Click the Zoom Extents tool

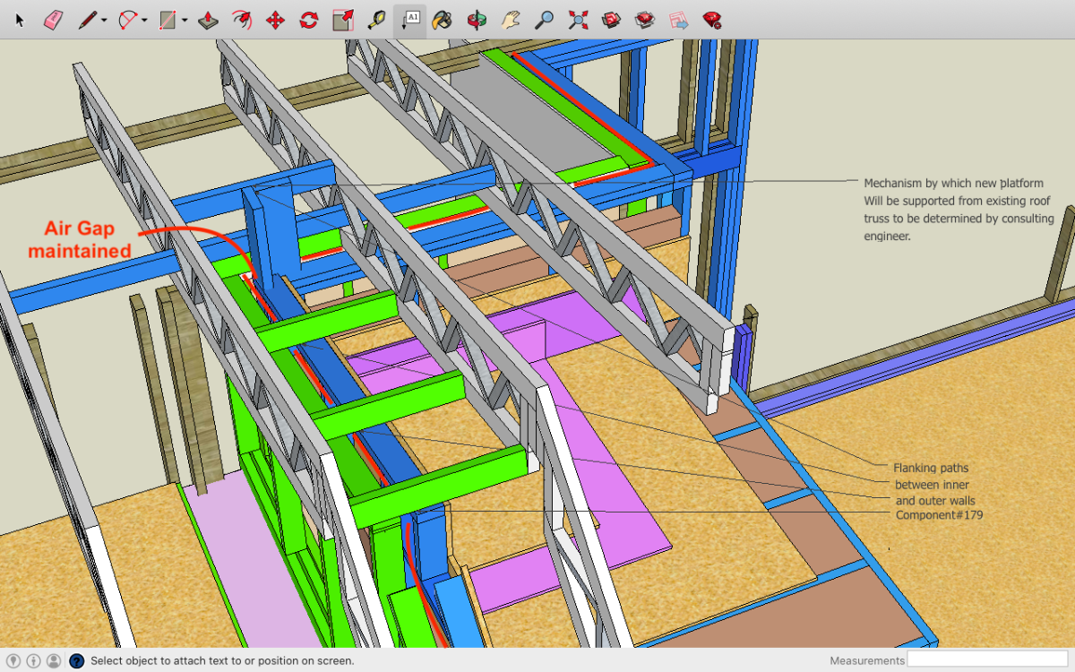click(578, 19)
